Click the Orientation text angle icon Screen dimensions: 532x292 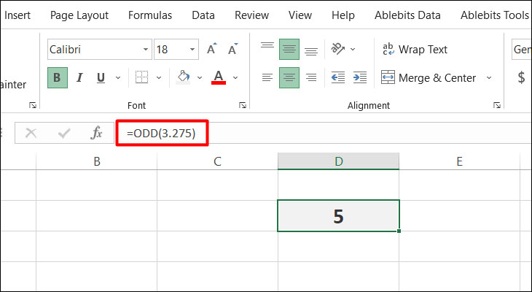[x=337, y=49]
